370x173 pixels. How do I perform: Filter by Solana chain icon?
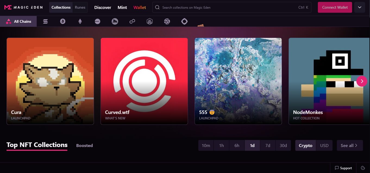coord(45,21)
